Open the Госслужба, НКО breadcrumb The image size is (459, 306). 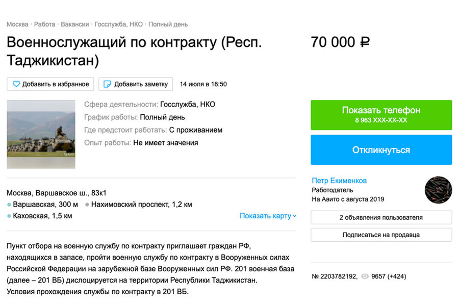(x=119, y=24)
